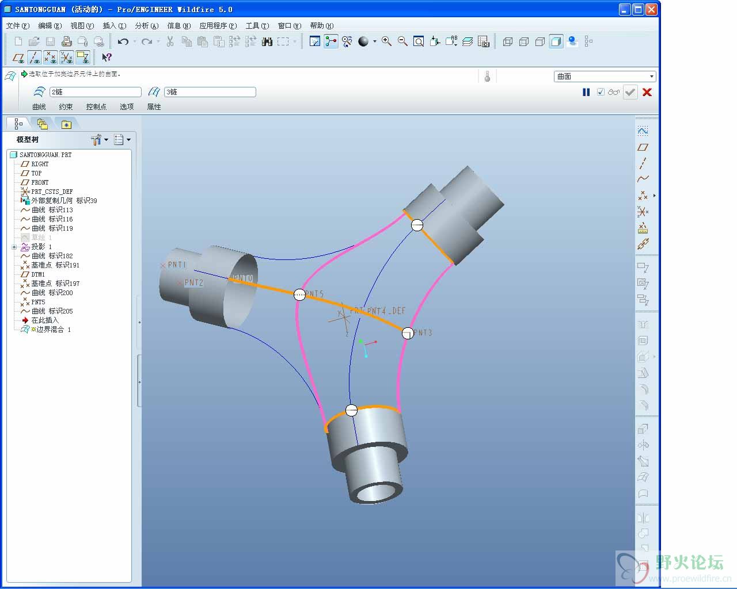Viewport: 737px width, 589px height.
Task: Select the Sketch tool in right toolbar
Action: click(x=643, y=131)
